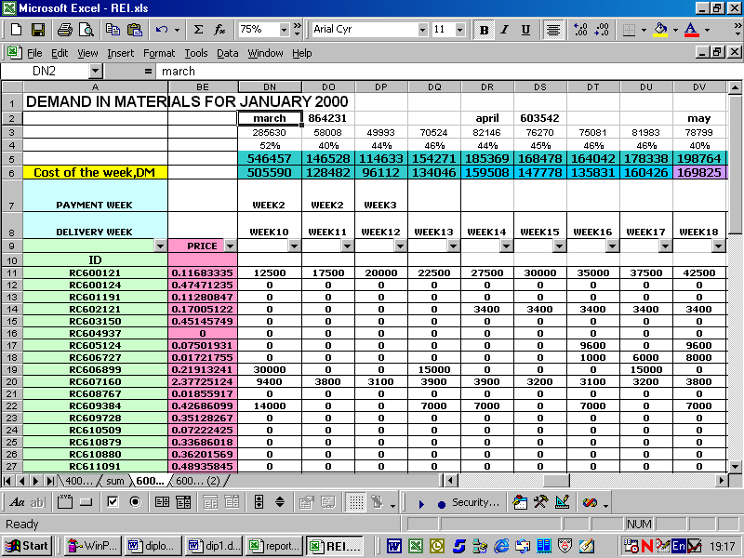The width and height of the screenshot is (744, 558).
Task: Click the Center alignment icon
Action: 553,30
